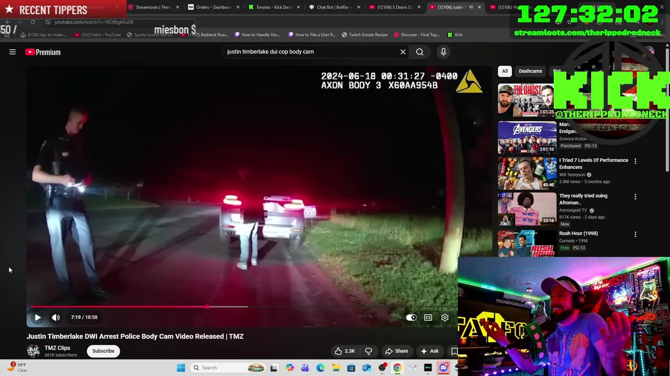The width and height of the screenshot is (670, 376).
Task: Open the player settings gear
Action: [445, 317]
